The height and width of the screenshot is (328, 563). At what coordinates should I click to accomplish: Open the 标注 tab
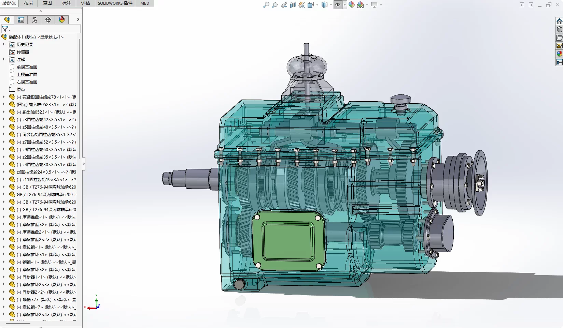point(67,3)
